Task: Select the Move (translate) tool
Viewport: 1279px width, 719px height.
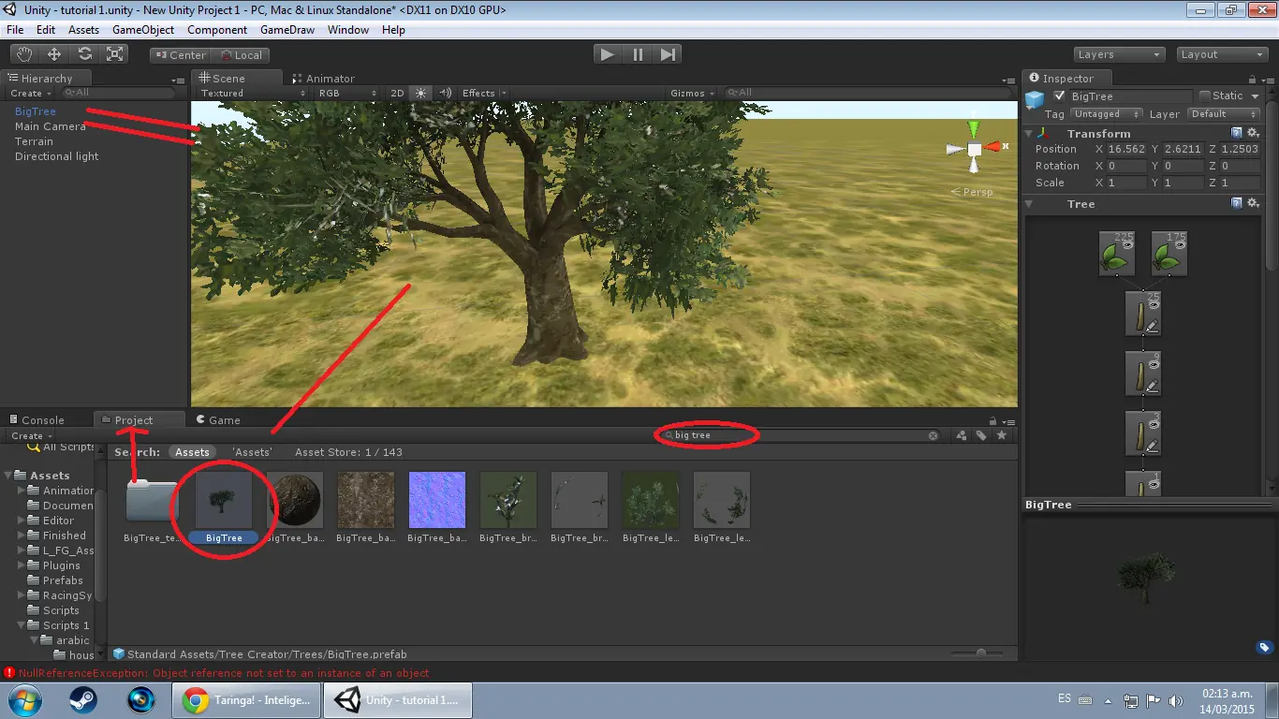Action: 54,54
